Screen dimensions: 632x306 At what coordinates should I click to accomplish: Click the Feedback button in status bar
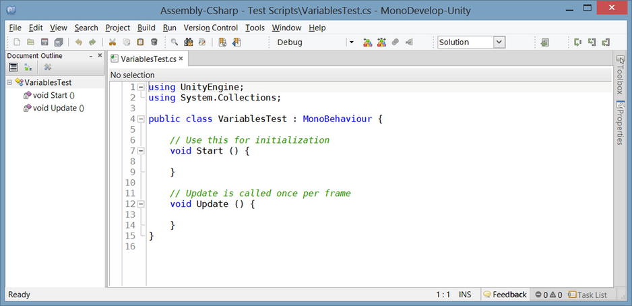(x=505, y=295)
